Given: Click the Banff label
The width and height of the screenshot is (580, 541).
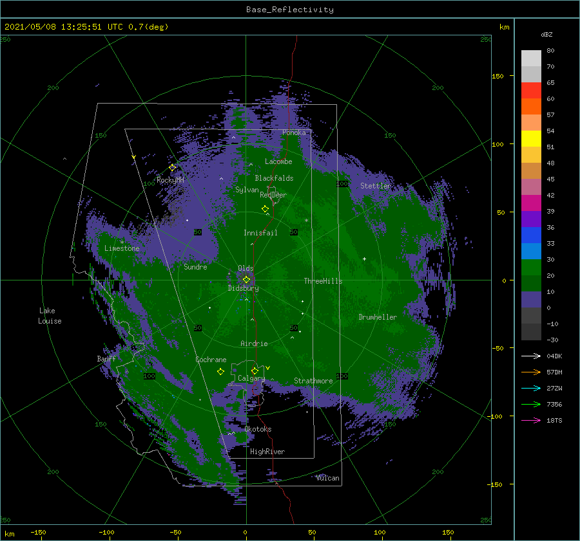Looking at the screenshot, I should (x=106, y=358).
